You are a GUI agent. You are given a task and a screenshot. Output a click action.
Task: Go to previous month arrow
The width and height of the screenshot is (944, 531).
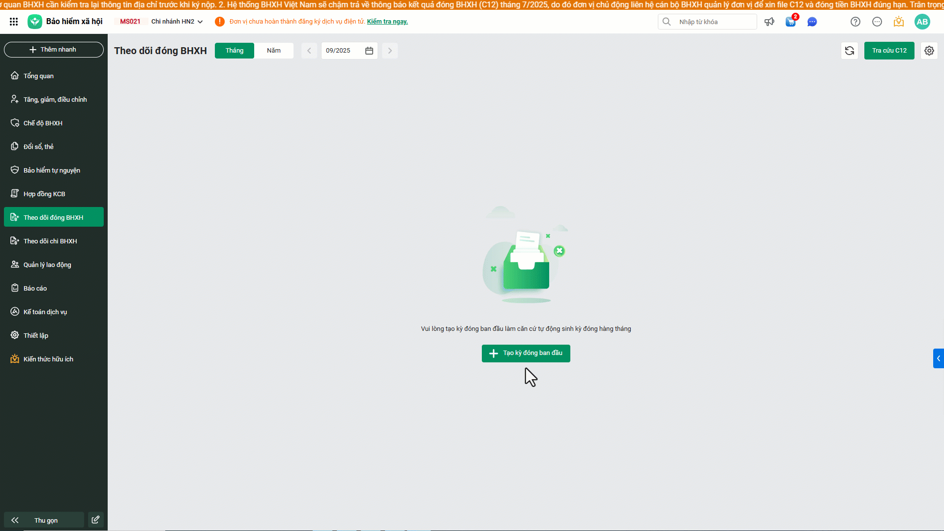(309, 51)
